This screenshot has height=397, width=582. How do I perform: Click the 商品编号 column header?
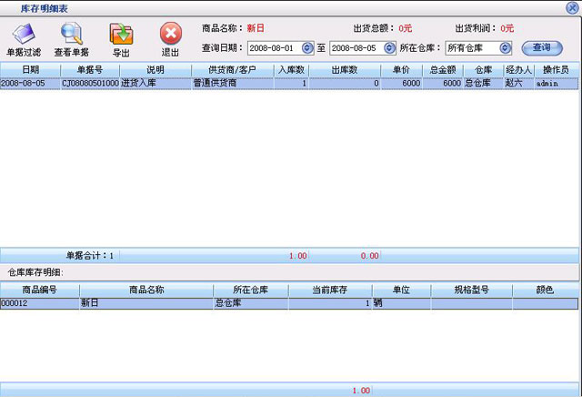click(40, 290)
